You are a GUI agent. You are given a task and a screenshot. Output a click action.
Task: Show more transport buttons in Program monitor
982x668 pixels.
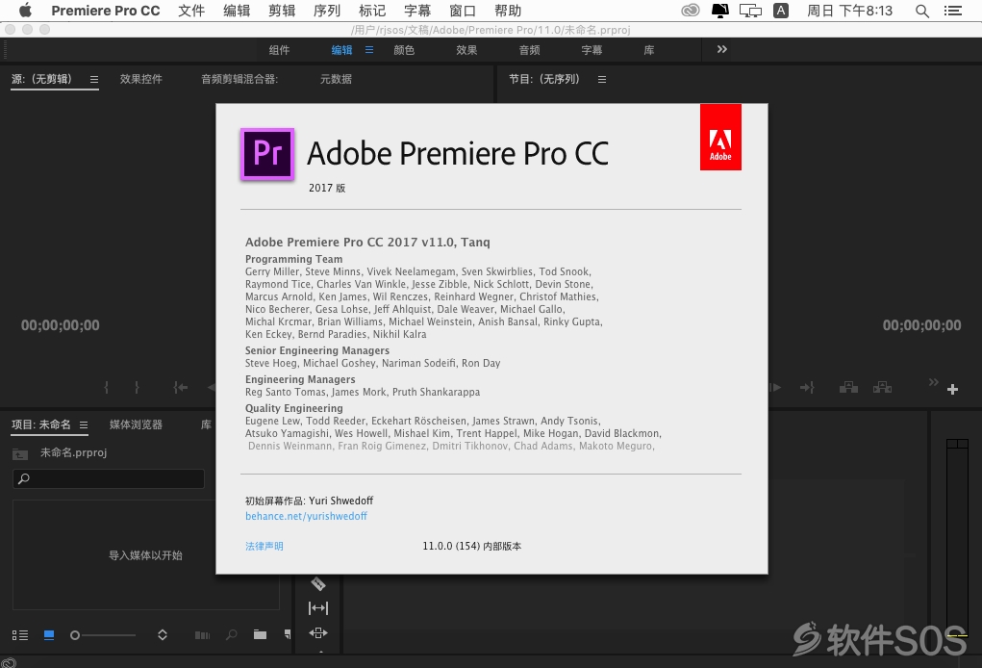pyautogui.click(x=933, y=381)
